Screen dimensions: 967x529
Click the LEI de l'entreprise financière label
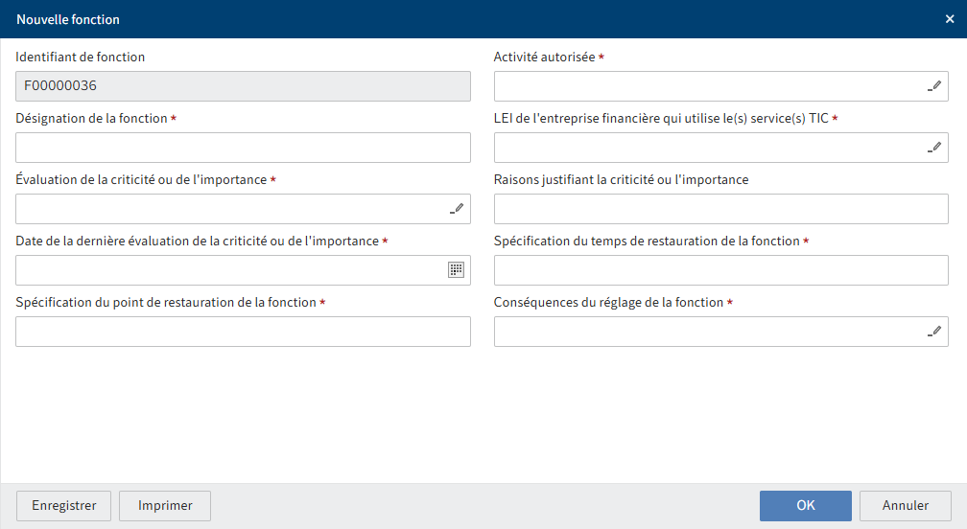point(661,118)
